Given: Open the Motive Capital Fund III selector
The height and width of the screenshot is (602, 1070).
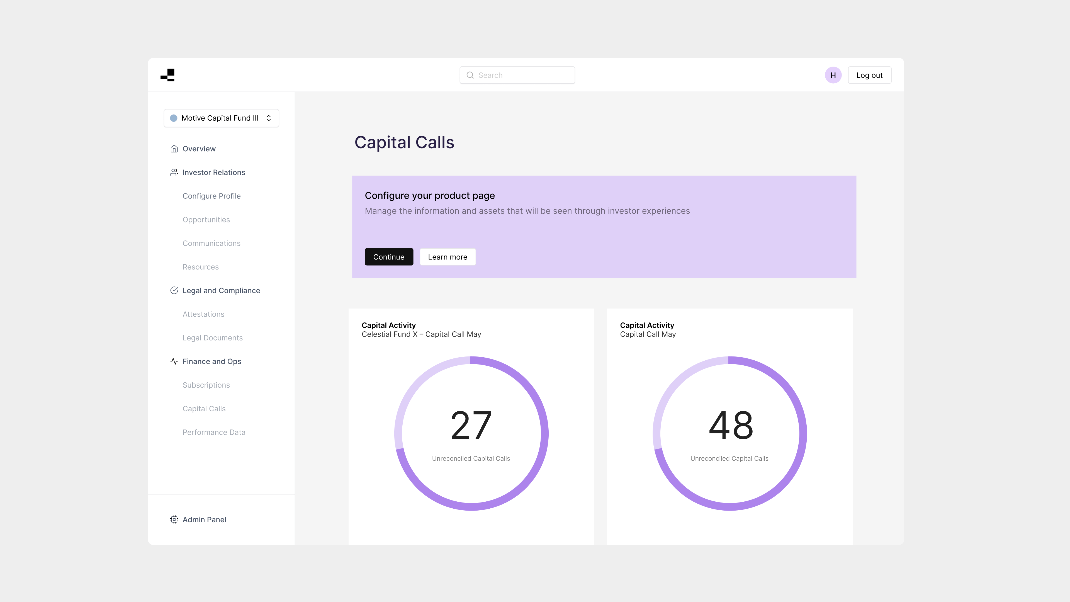Looking at the screenshot, I should point(220,118).
